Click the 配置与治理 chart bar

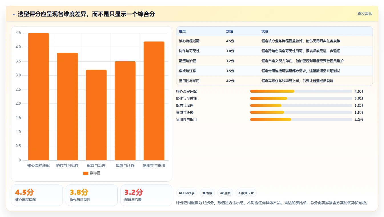96,115
